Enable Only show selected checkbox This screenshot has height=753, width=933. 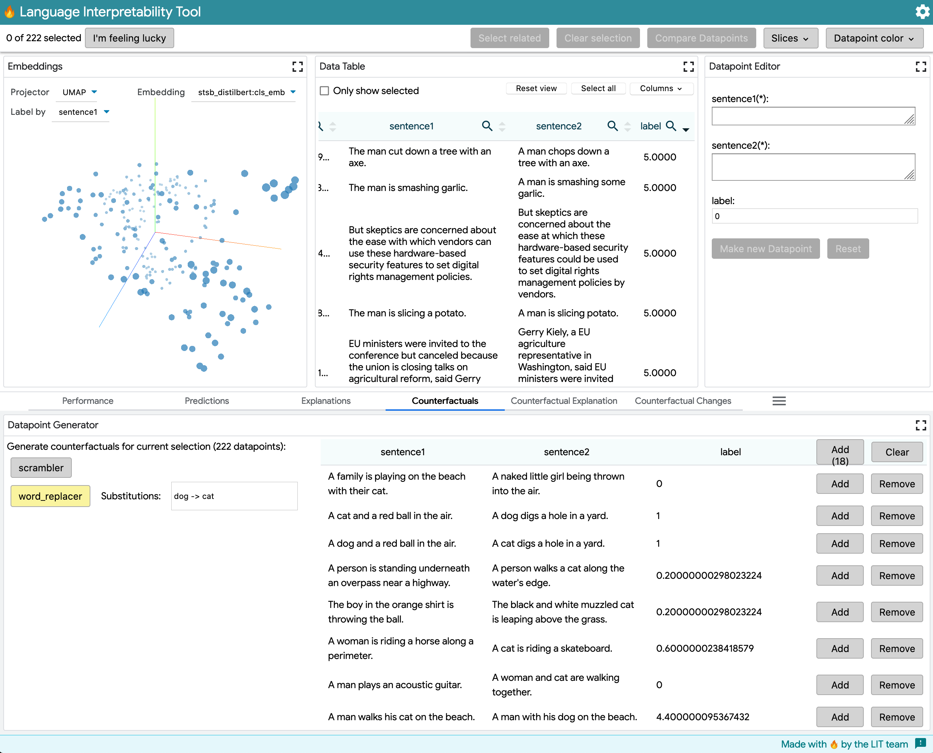coord(324,91)
